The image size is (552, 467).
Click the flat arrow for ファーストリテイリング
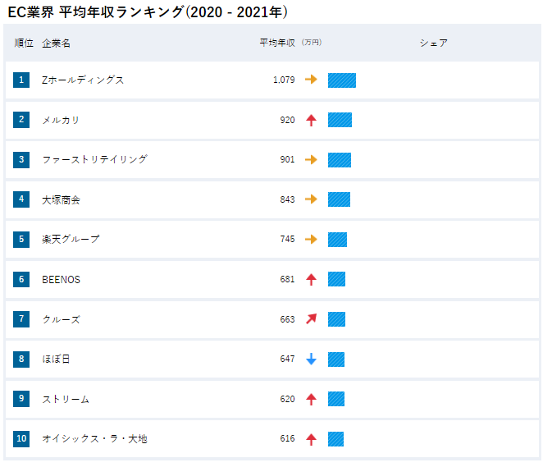[311, 159]
